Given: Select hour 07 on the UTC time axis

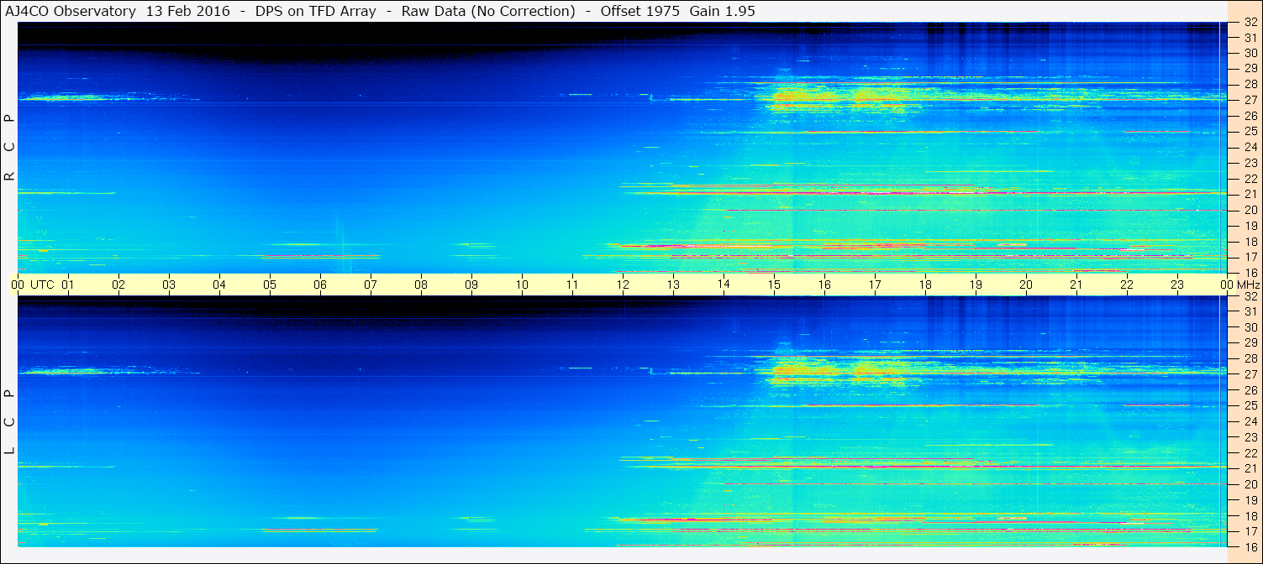Looking at the screenshot, I should tap(371, 285).
